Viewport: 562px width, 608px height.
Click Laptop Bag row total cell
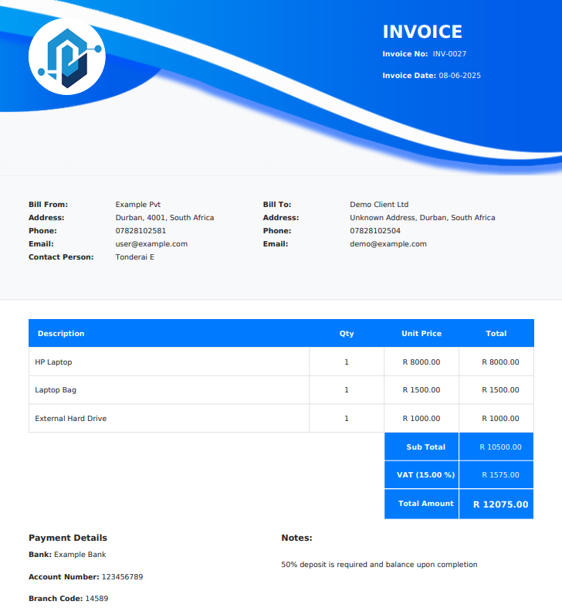496,390
